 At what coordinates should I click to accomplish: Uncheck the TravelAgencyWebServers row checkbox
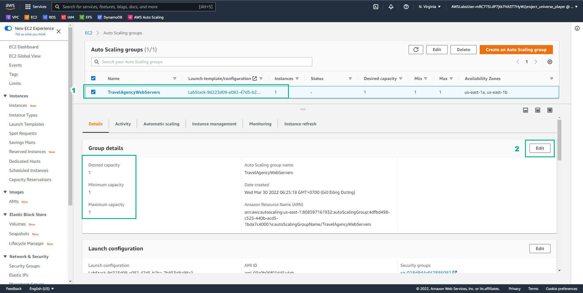pos(93,92)
